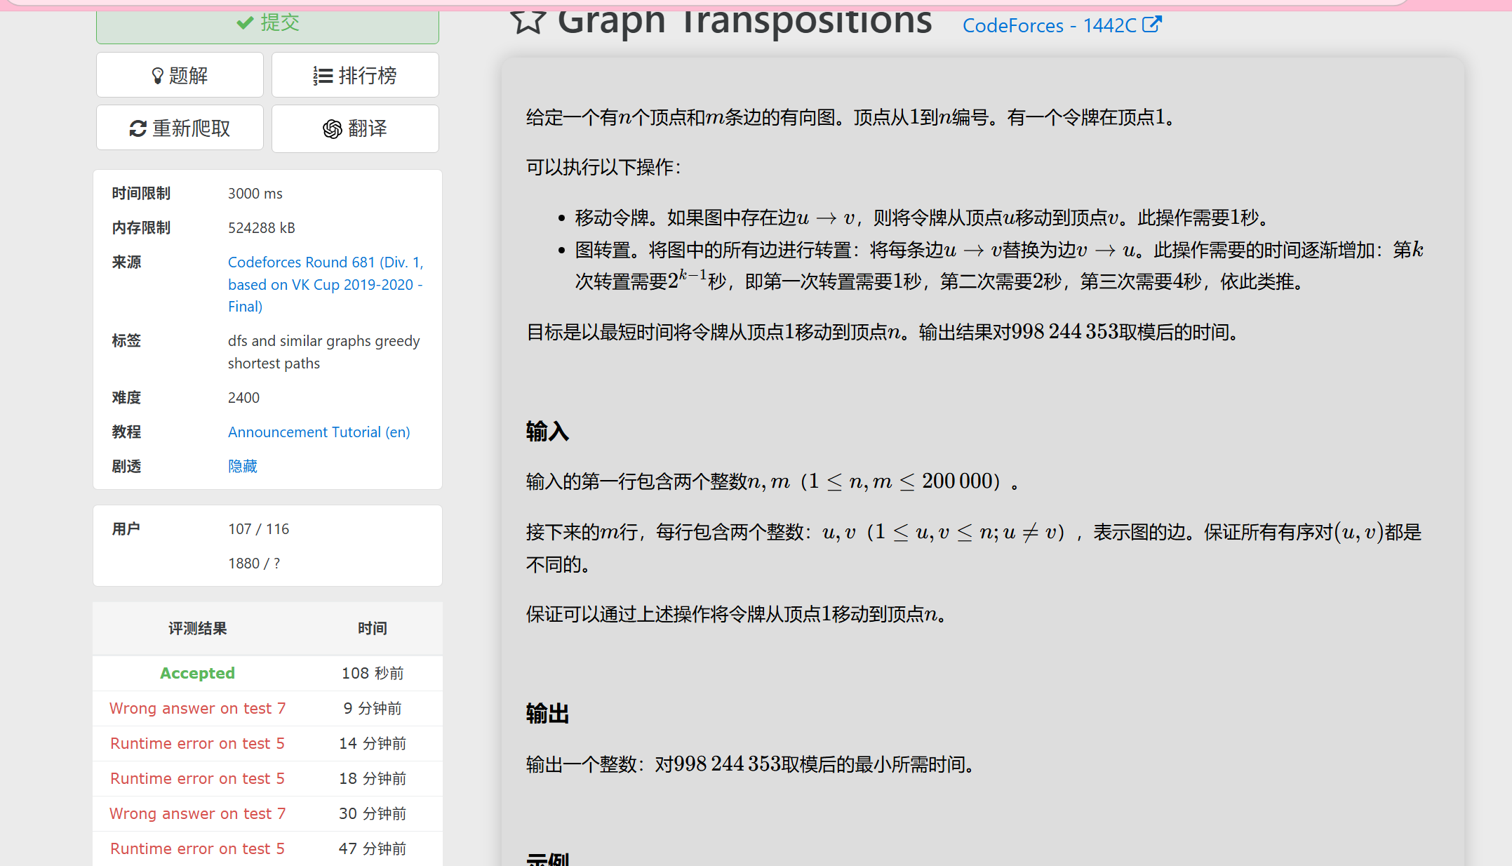Open Runtime error on test 5 from 18 minutes ago
1512x866 pixels.
(x=197, y=778)
